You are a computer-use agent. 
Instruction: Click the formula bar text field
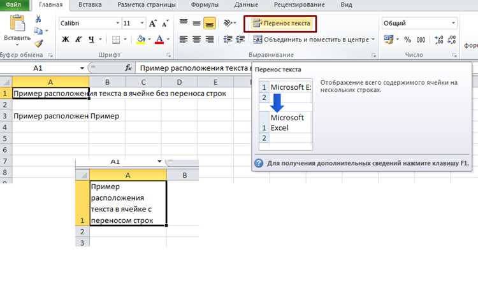(195, 68)
